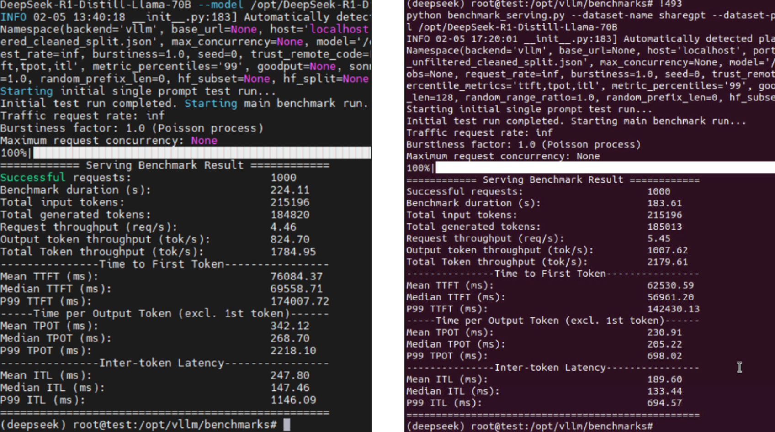The image size is (775, 432).
Task: Click the cyan "INFO" label in left terminal
Action: (13, 17)
